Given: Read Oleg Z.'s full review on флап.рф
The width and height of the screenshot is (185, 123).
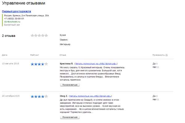Looking at the screenshot, I should (90, 96).
